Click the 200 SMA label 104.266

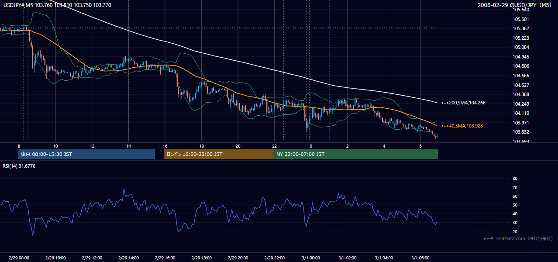point(463,103)
